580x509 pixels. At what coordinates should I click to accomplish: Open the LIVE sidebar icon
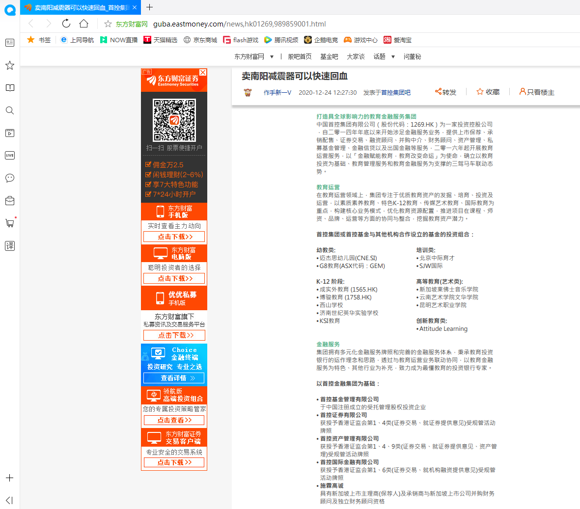10,155
